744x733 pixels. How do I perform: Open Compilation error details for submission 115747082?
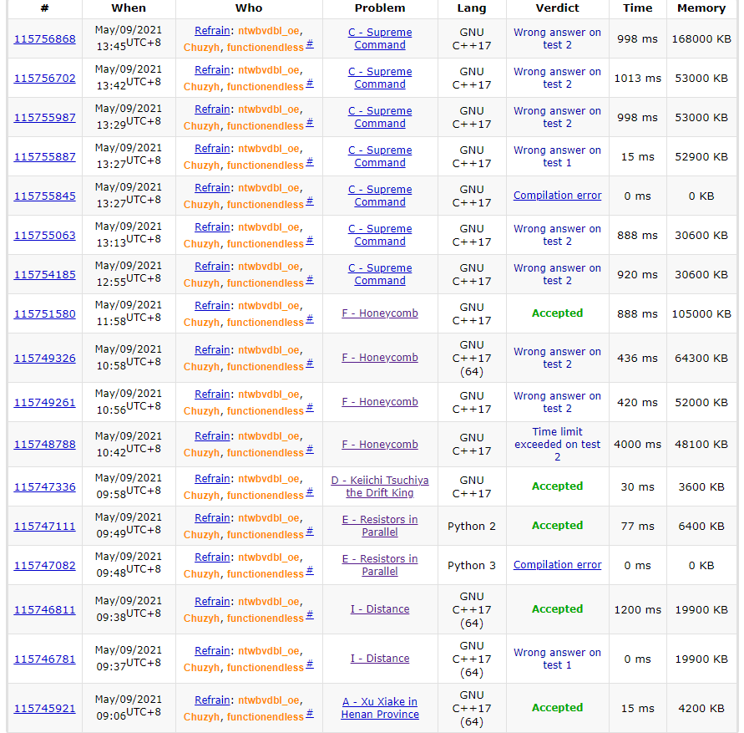click(x=557, y=565)
